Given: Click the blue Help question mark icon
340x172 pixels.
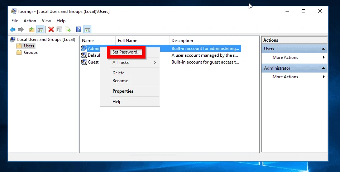Looking at the screenshot, I should 78,29.
